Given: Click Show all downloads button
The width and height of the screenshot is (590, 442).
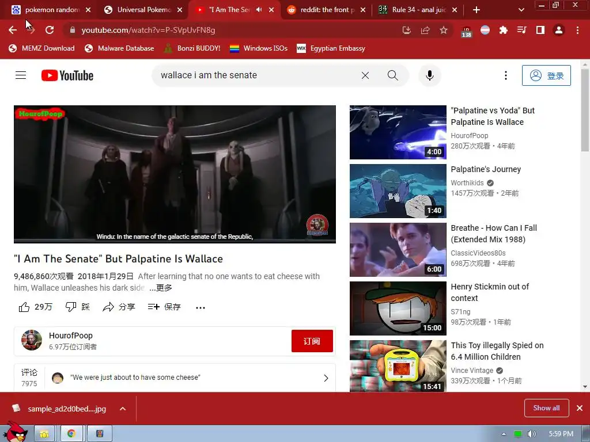Looking at the screenshot, I should coord(546,408).
